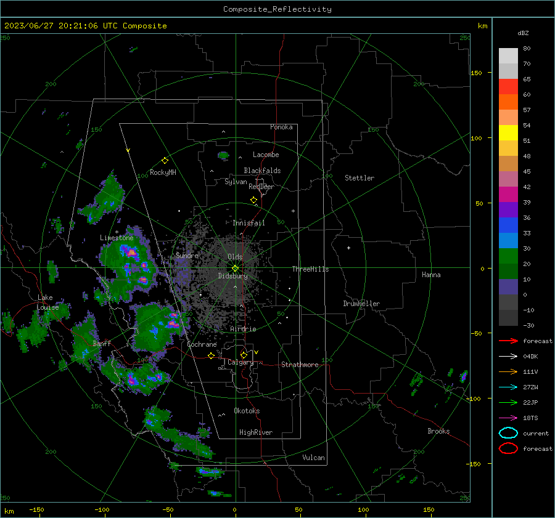Click the Hanna city label
Image resolution: width=555 pixels, height=518 pixels.
tap(431, 275)
